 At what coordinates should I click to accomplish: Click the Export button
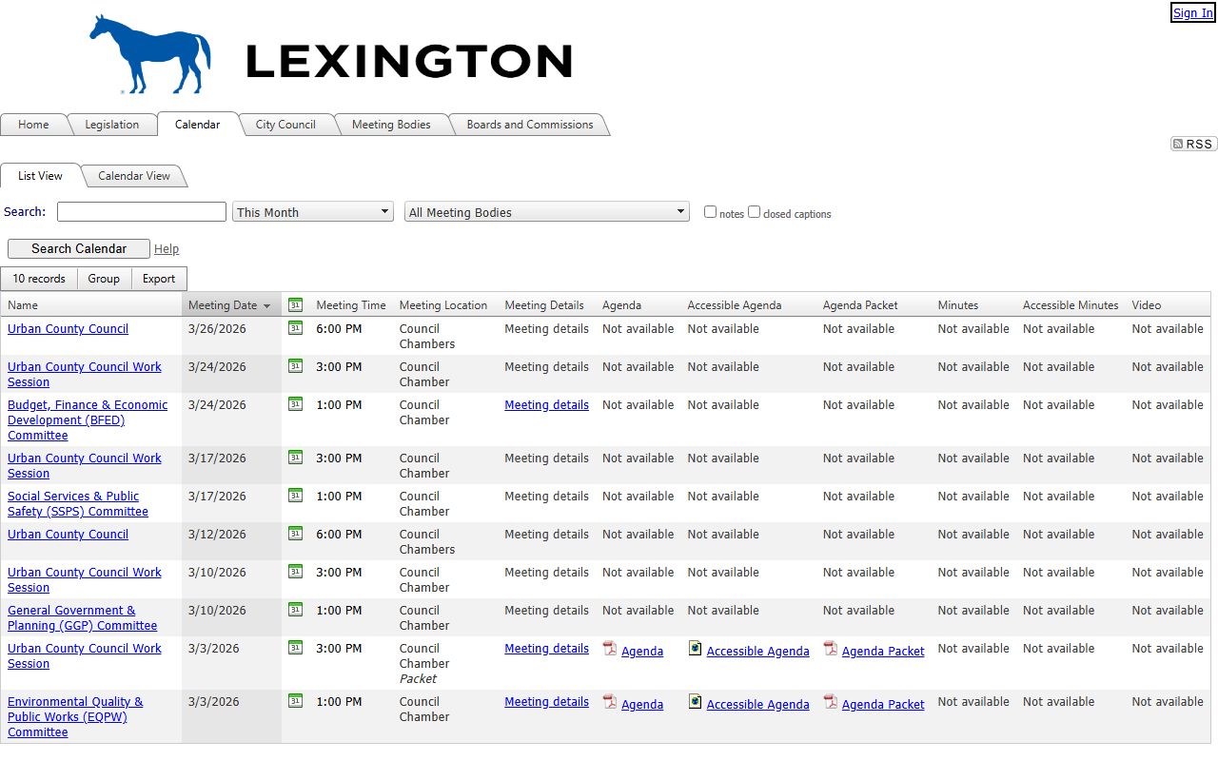[159, 279]
